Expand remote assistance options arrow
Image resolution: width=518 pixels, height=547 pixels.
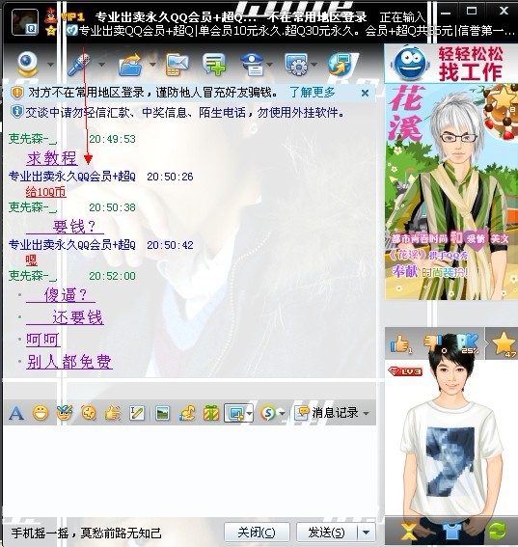click(314, 65)
